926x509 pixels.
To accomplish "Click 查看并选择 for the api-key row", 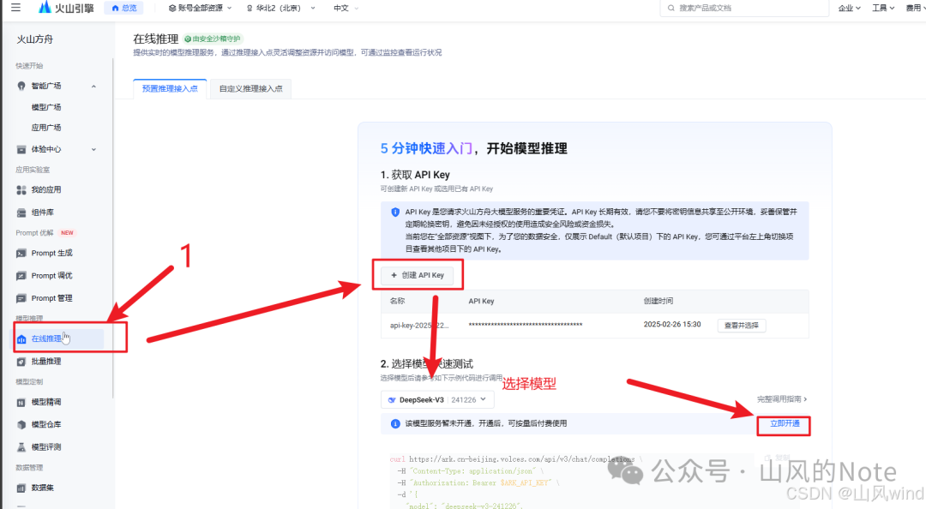I will pyautogui.click(x=741, y=326).
